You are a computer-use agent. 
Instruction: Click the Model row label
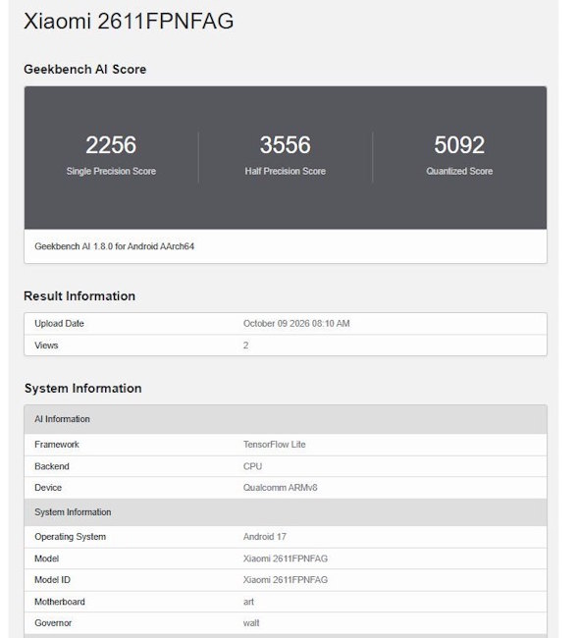point(46,559)
